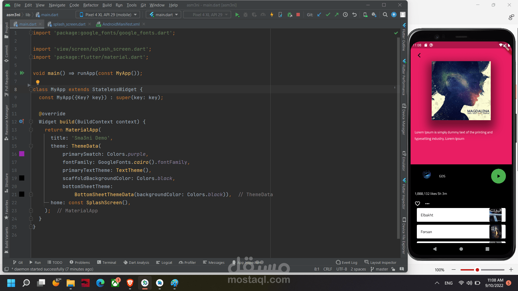Viewport: 518px width, 291px height.
Task: Open Search Everywhere magnifier icon
Action: (385, 15)
